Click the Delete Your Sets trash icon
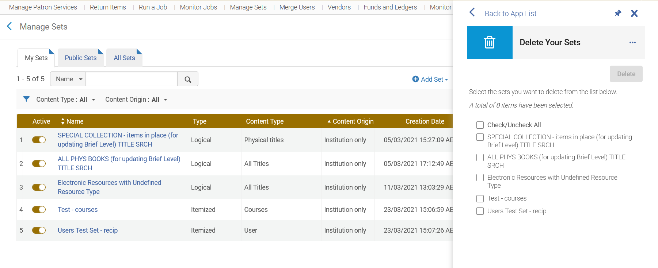Screen dimensions: 658x268 (x=490, y=42)
